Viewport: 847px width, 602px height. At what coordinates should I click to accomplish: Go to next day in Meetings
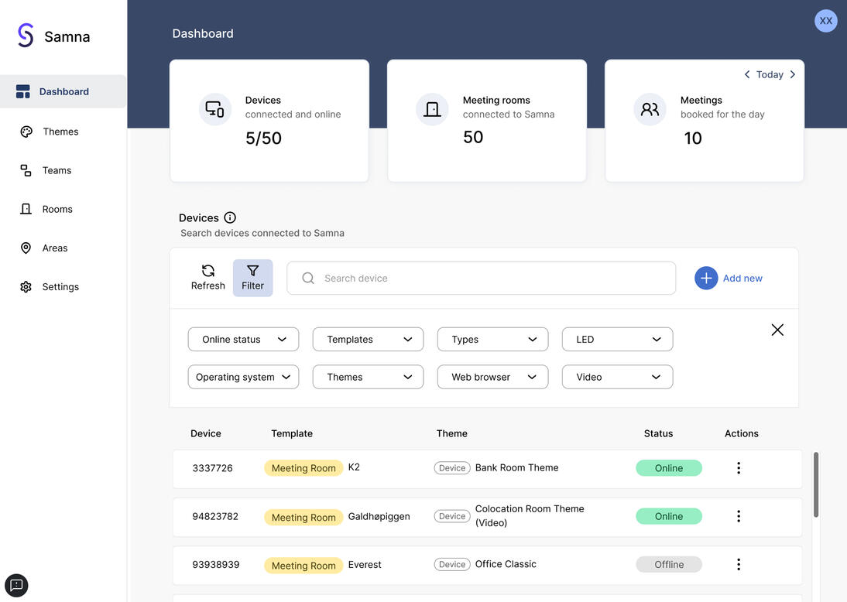tap(792, 75)
